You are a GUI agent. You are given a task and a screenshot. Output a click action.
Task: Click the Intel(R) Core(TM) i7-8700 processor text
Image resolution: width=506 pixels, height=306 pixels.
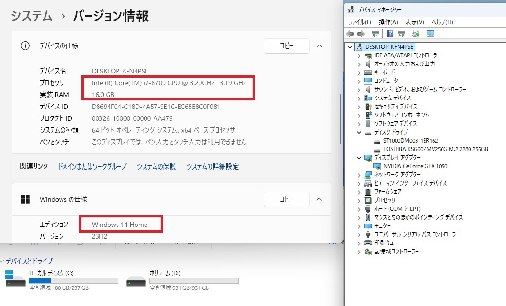[169, 83]
